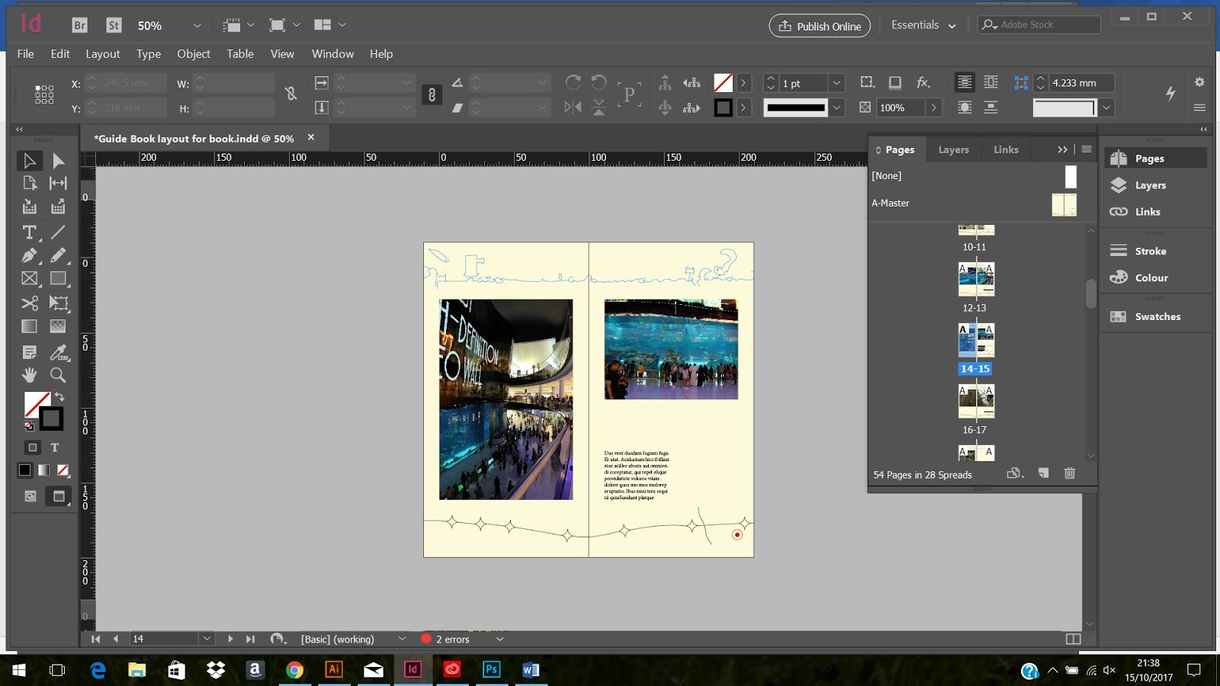Image resolution: width=1220 pixels, height=686 pixels.
Task: Expand the stroke weight 1 pt dropdown
Action: [836, 83]
